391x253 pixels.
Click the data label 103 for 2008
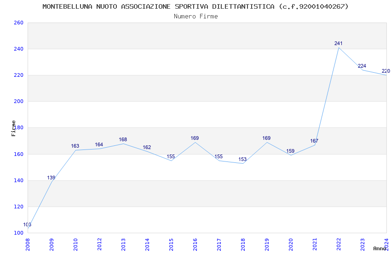(x=27, y=224)
